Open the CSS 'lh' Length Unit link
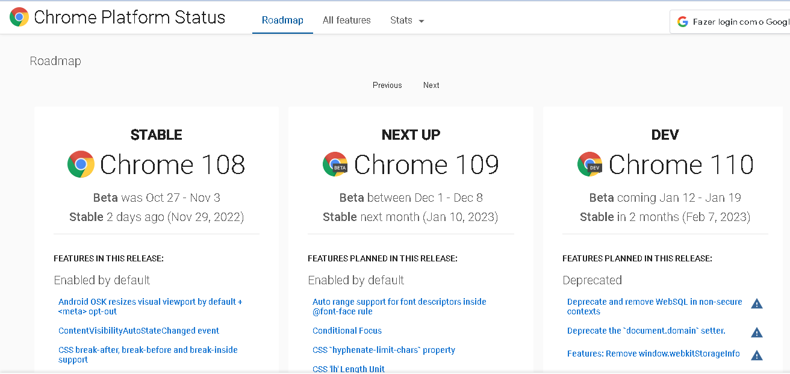Image resolution: width=790 pixels, height=374 pixels. click(x=349, y=369)
